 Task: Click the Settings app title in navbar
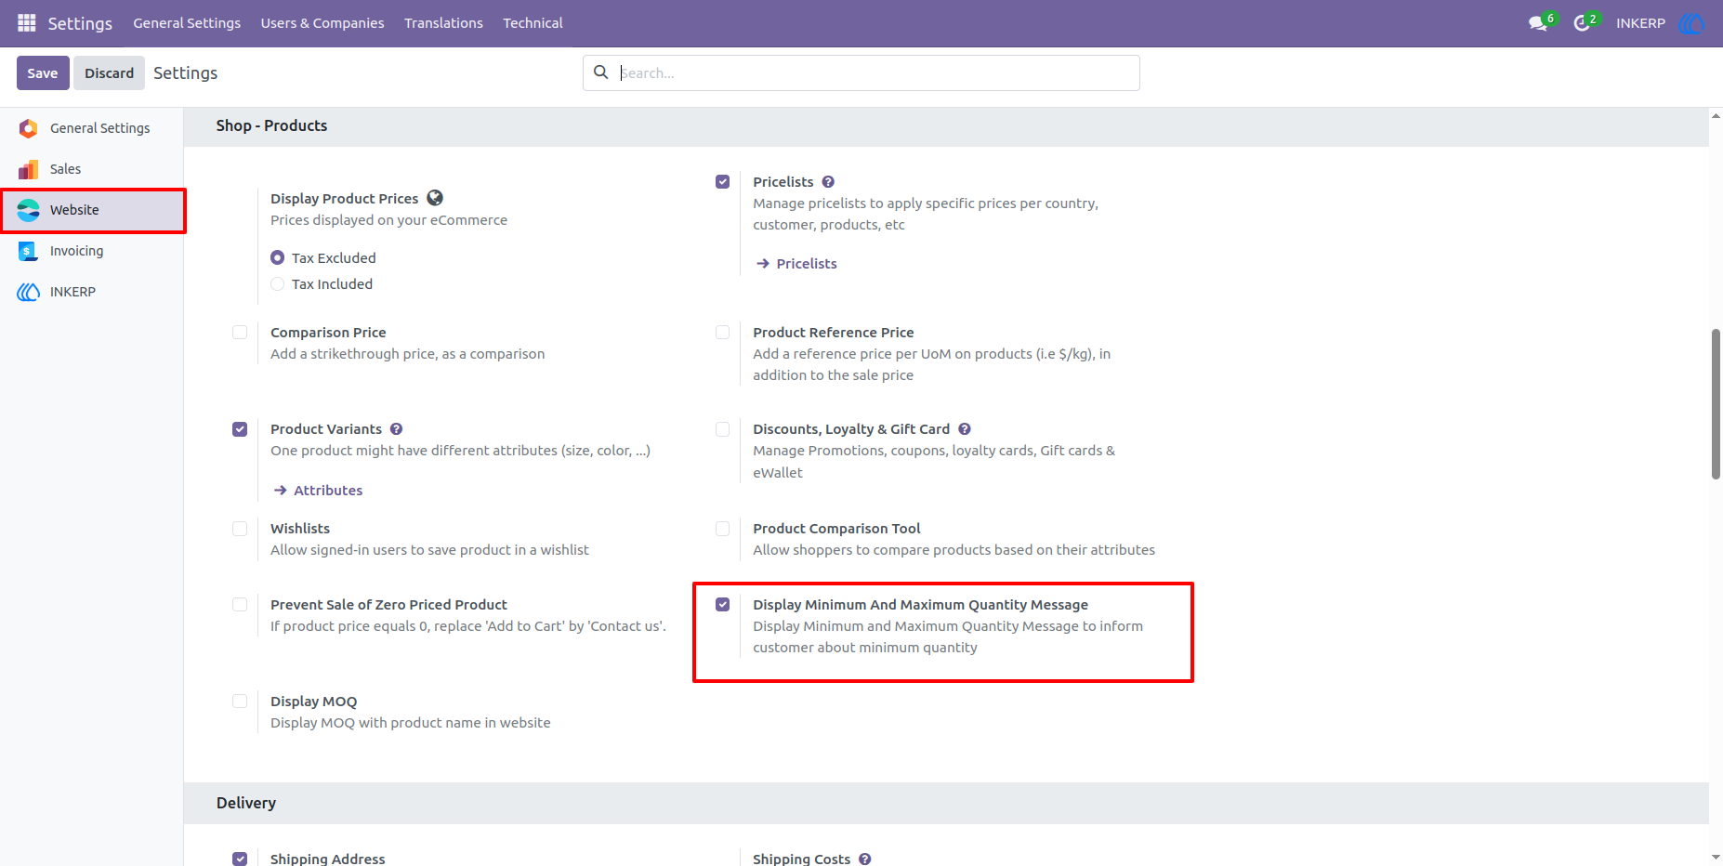(x=80, y=23)
